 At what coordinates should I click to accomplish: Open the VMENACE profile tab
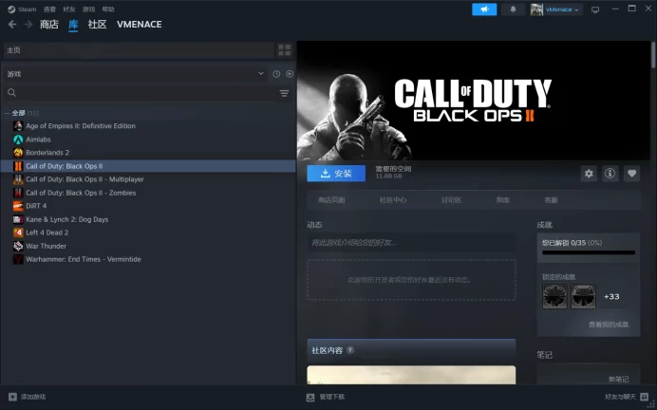tap(140, 25)
